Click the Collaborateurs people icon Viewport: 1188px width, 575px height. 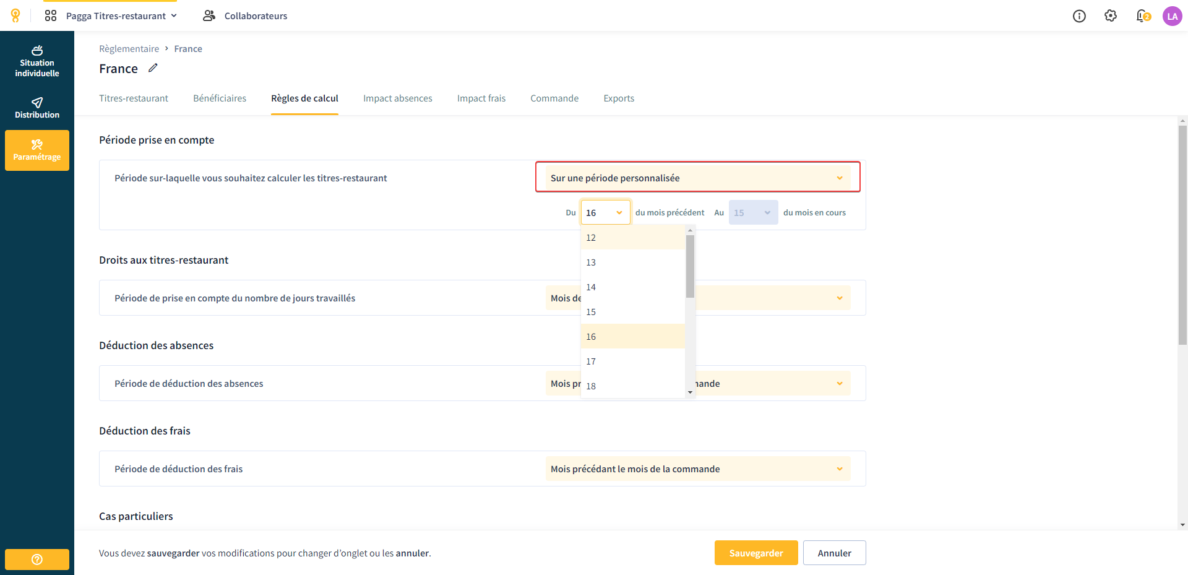pyautogui.click(x=209, y=15)
